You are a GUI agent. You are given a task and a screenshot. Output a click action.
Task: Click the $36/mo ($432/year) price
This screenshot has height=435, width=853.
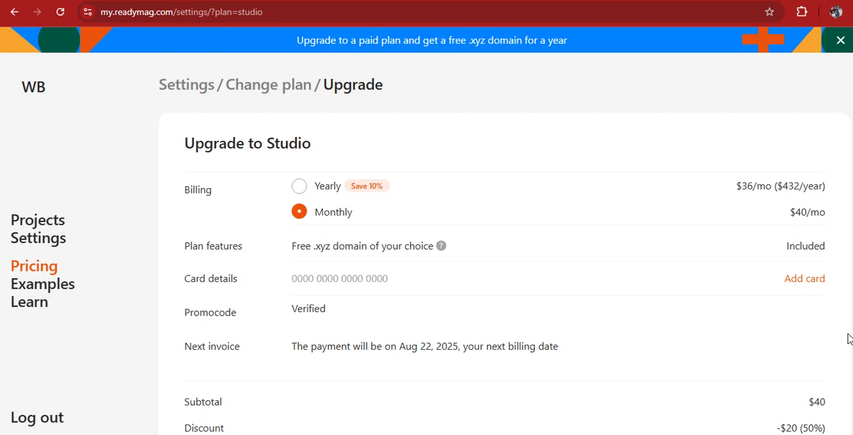click(x=780, y=186)
